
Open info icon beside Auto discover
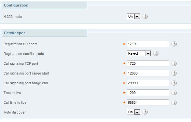(x=145, y=112)
